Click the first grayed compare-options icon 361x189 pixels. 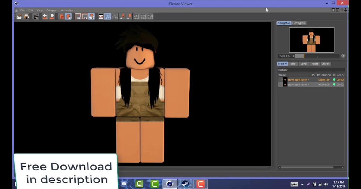136,17
